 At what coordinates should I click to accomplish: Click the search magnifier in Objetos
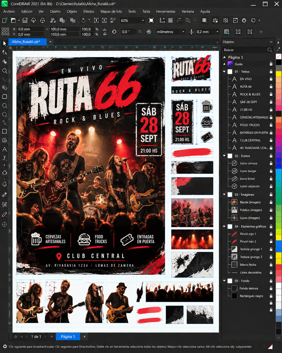tap(270, 50)
